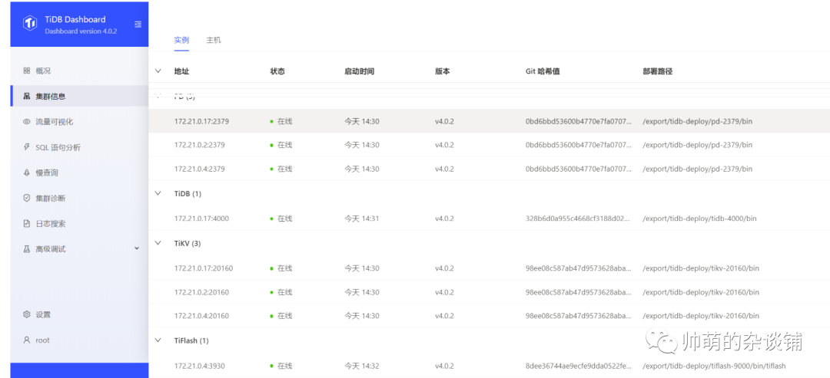The width and height of the screenshot is (830, 378).
Task: Click the 慢查询 icon in sidebar
Action: [27, 173]
